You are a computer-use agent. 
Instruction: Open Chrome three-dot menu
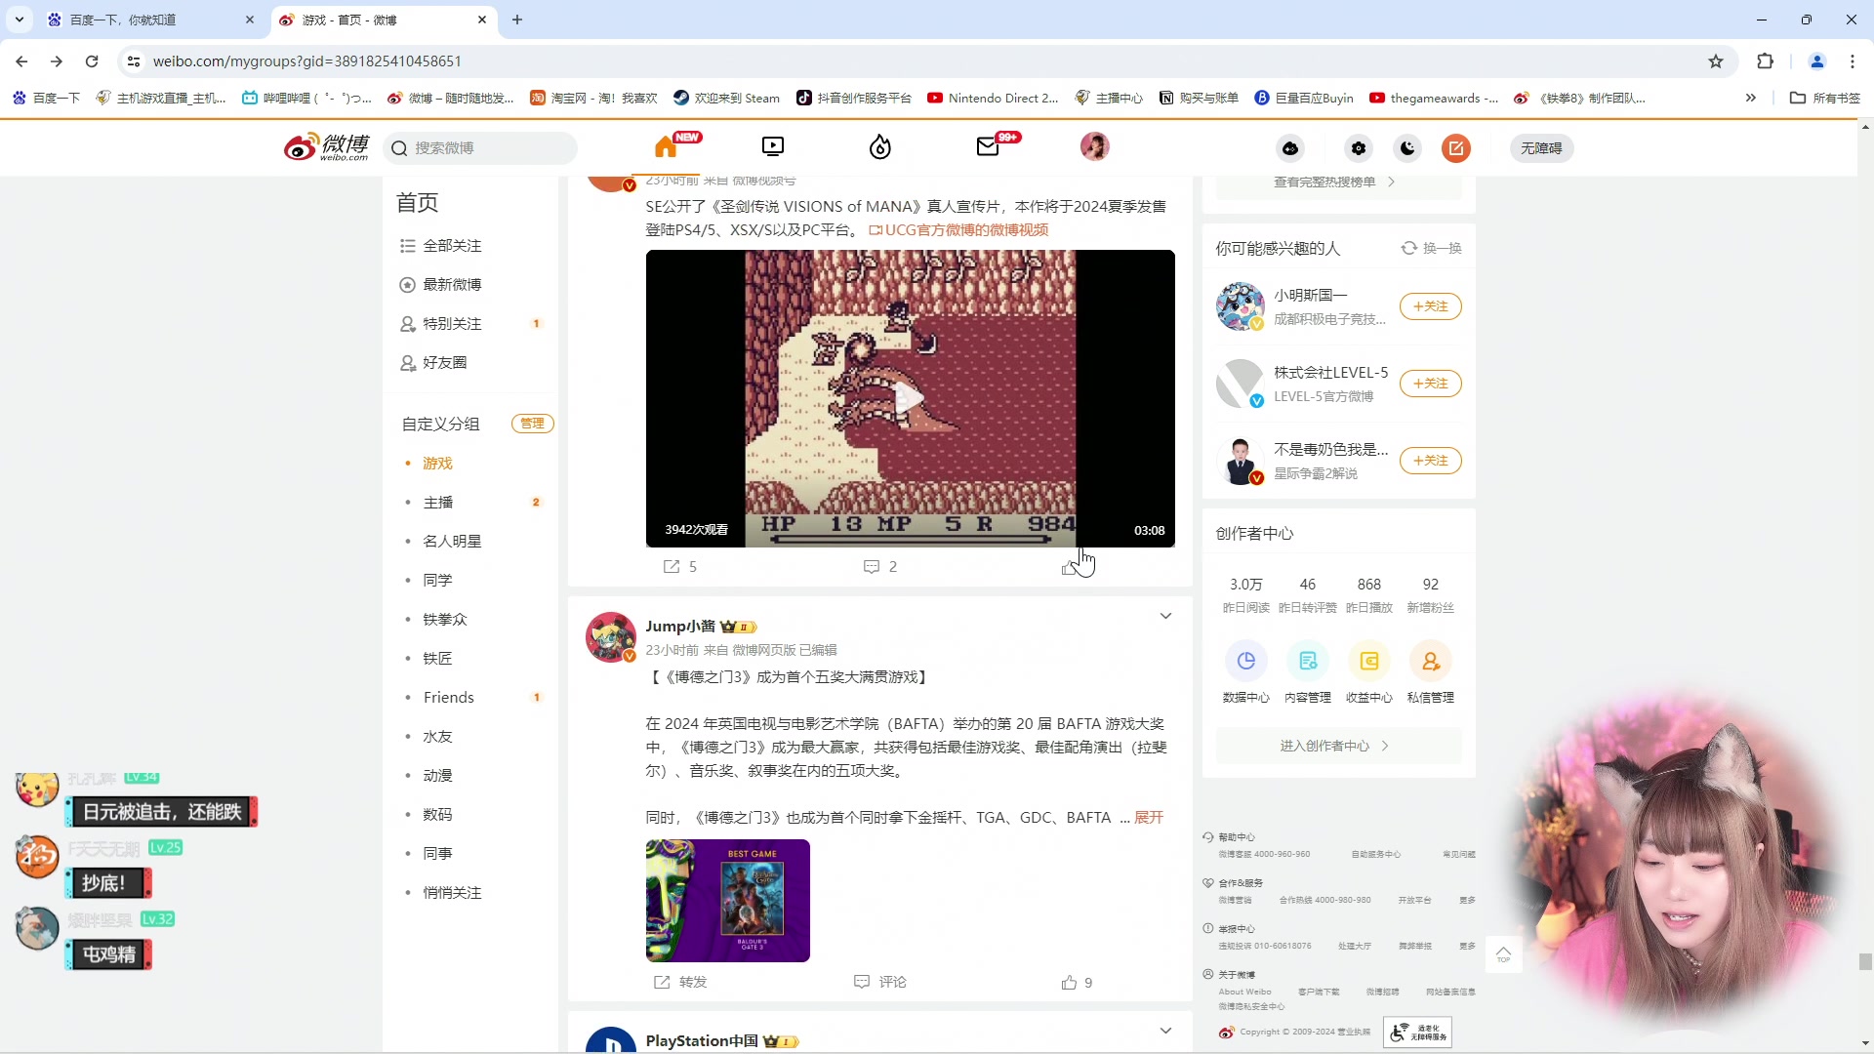[x=1853, y=61]
